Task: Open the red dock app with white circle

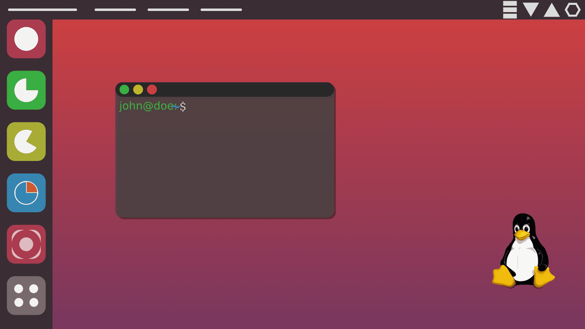Action: (x=26, y=39)
